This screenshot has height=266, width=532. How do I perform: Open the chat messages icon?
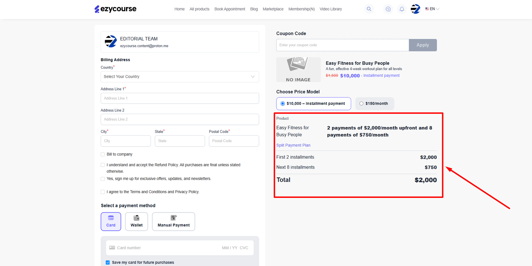tap(388, 9)
